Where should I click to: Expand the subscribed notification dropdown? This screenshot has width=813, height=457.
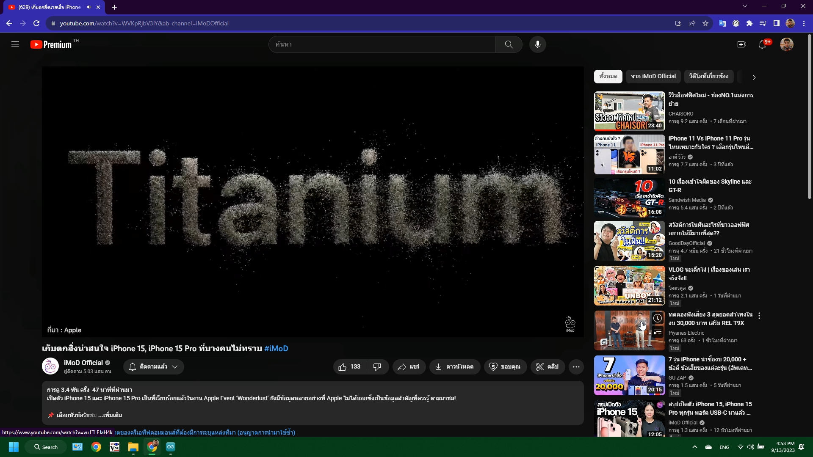coord(154,367)
